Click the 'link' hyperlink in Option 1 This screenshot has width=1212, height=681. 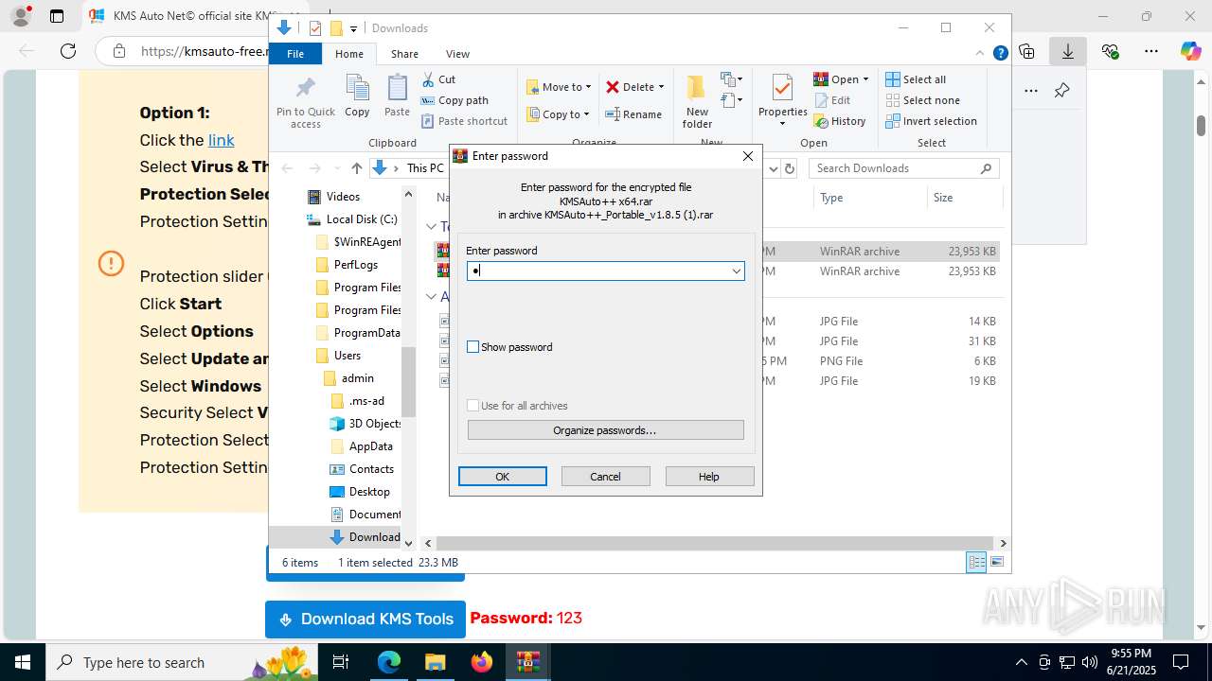(222, 140)
